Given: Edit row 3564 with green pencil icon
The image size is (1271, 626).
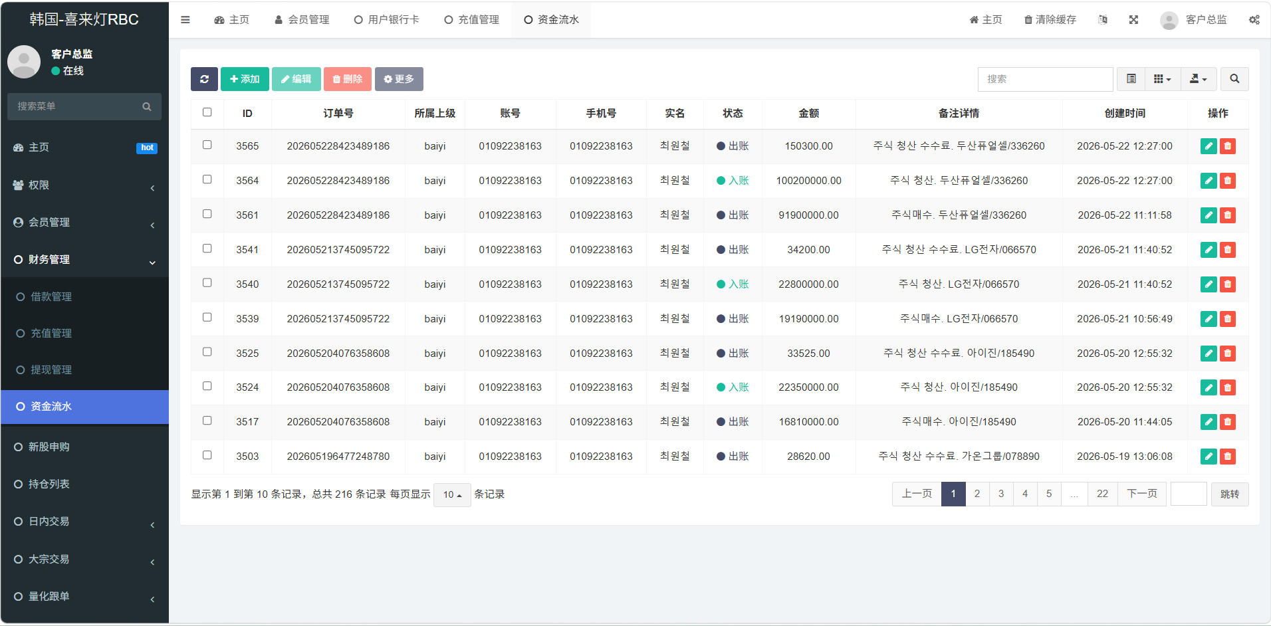Looking at the screenshot, I should 1209,181.
